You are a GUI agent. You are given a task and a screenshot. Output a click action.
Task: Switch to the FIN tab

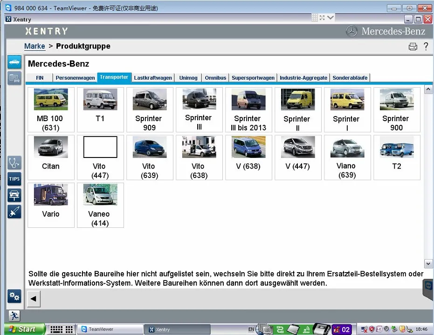pos(40,78)
